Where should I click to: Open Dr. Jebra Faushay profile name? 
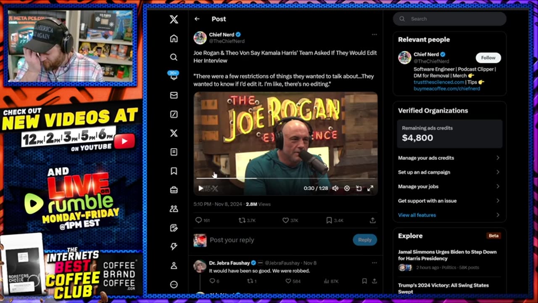pos(229,263)
